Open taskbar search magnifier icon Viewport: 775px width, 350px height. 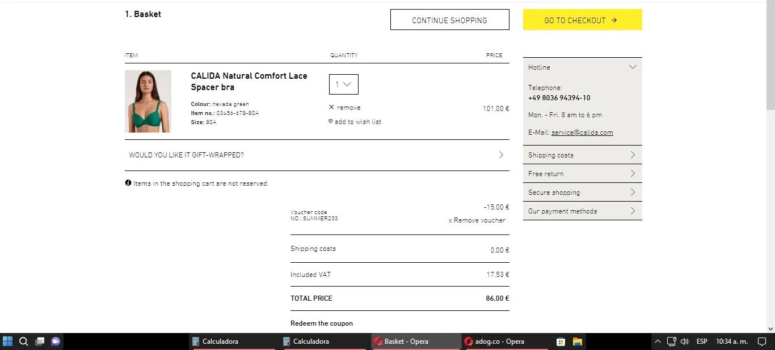(x=24, y=342)
